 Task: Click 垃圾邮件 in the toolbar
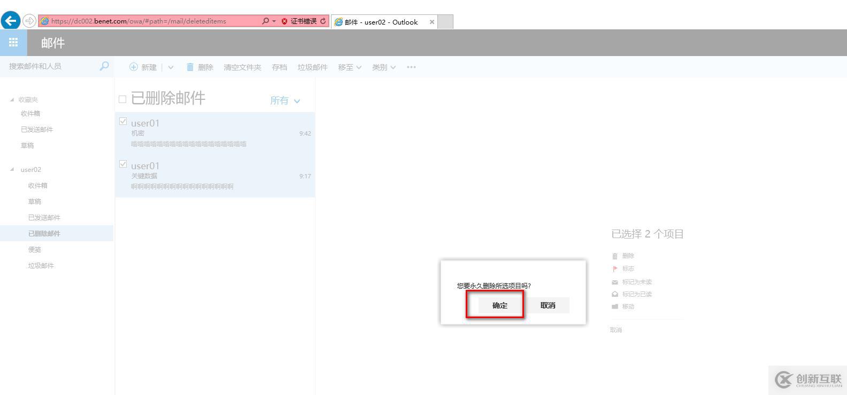tap(312, 67)
